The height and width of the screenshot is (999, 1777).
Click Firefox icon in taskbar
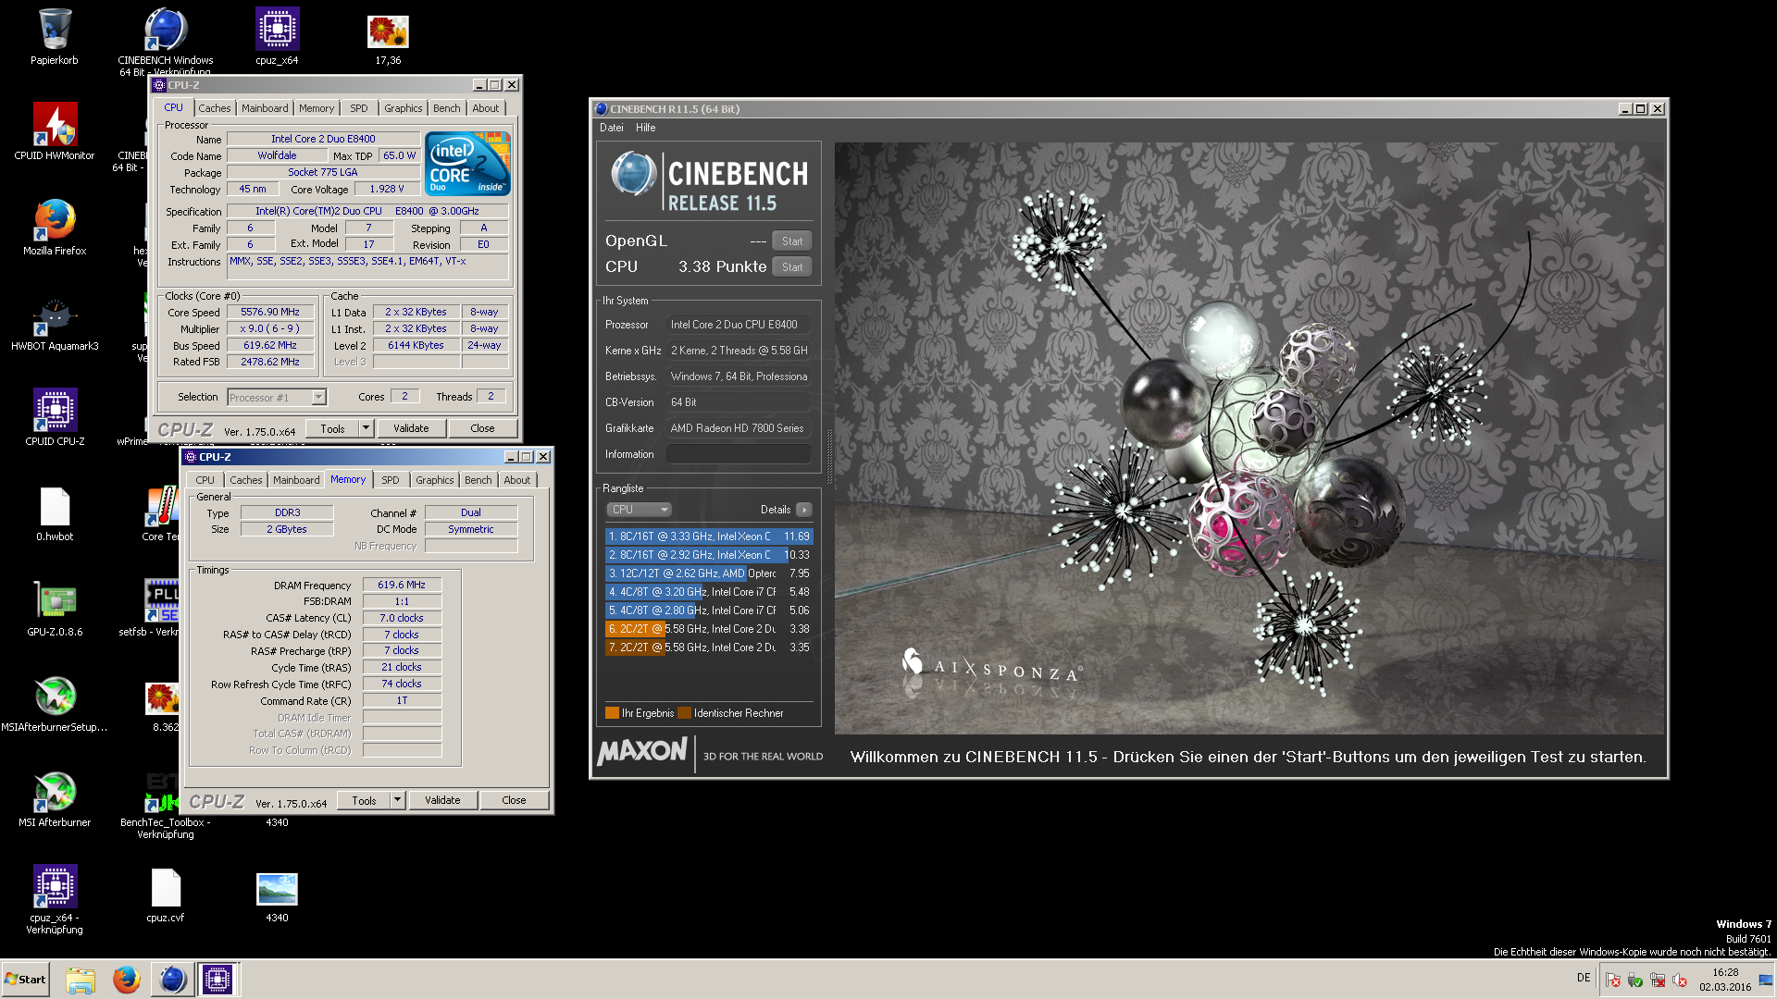coord(127,980)
